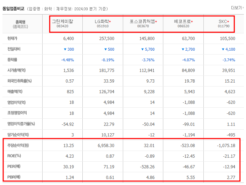Image resolution: width=246 pixels, height=185 pixels.
Task: Click the ROE(%) row label
Action: click(14, 156)
